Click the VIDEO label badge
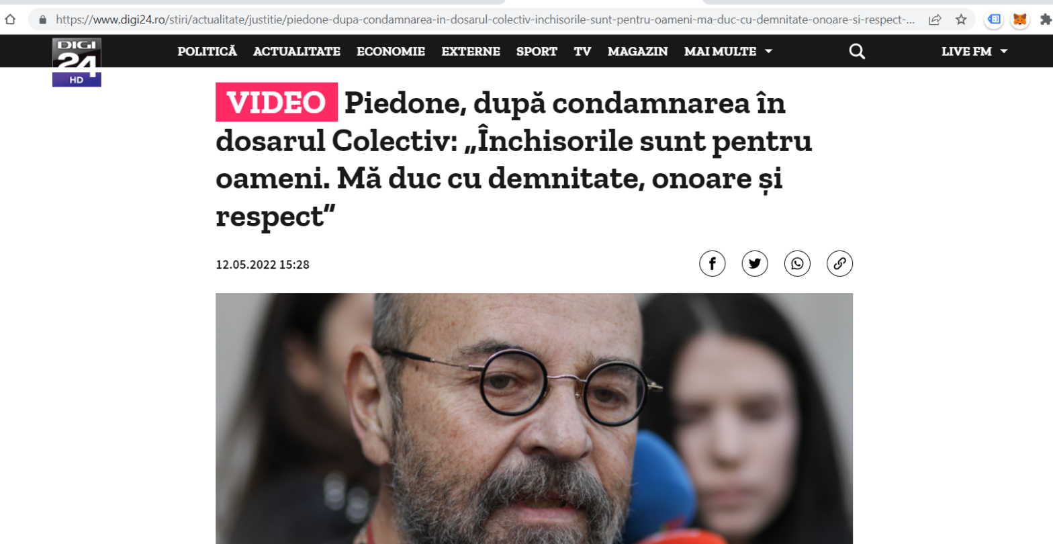The height and width of the screenshot is (544, 1053). point(276,103)
